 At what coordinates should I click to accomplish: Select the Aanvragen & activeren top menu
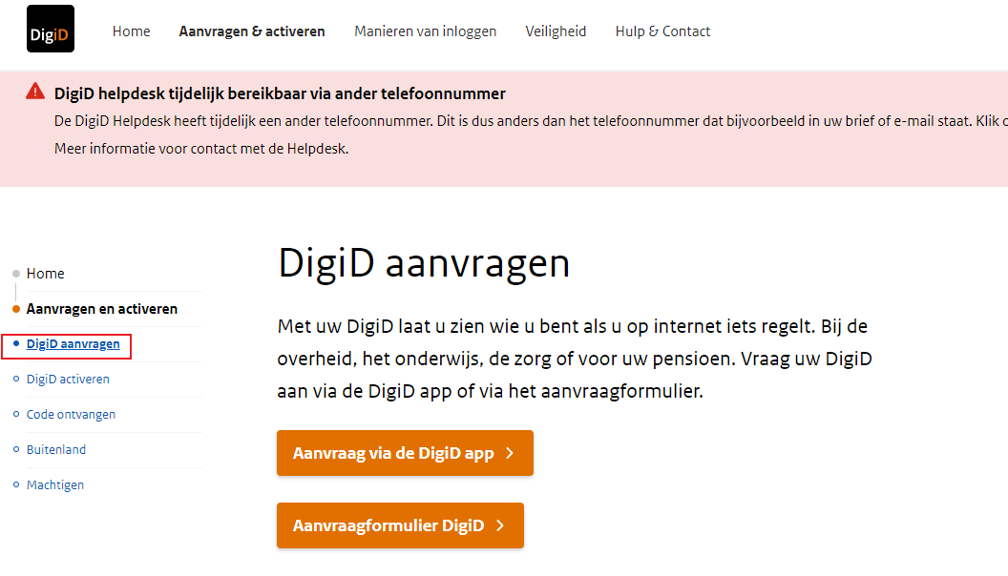click(x=252, y=31)
